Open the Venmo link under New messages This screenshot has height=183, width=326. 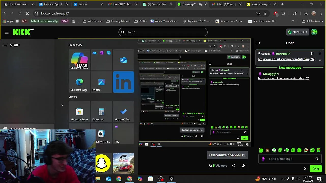pyautogui.click(x=283, y=78)
